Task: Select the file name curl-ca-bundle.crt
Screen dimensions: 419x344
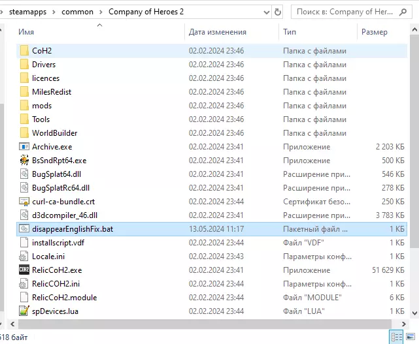Action: pos(63,202)
